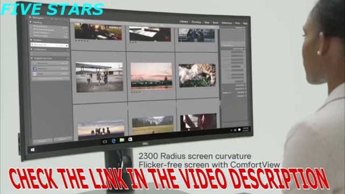Click the star rating under sunset photo

pyautogui.click(x=136, y=92)
